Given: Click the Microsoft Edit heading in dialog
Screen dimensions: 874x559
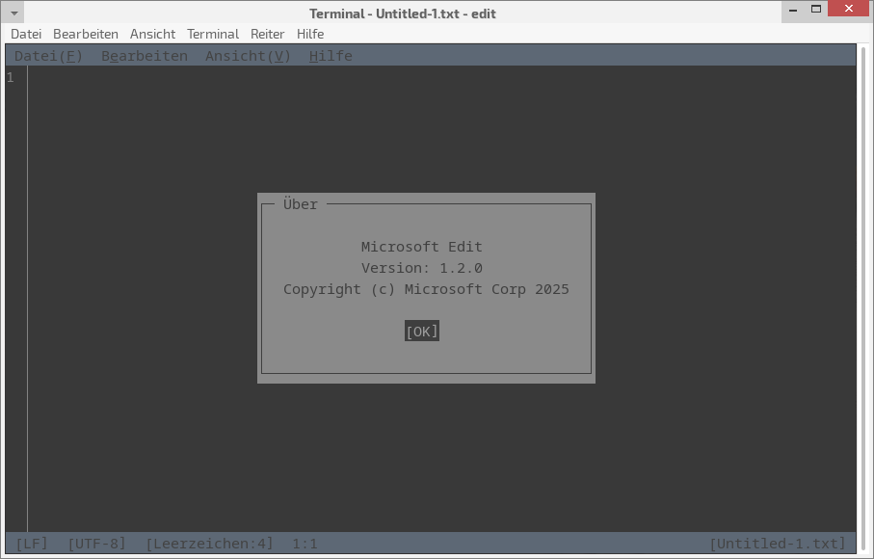Looking at the screenshot, I should coord(422,247).
